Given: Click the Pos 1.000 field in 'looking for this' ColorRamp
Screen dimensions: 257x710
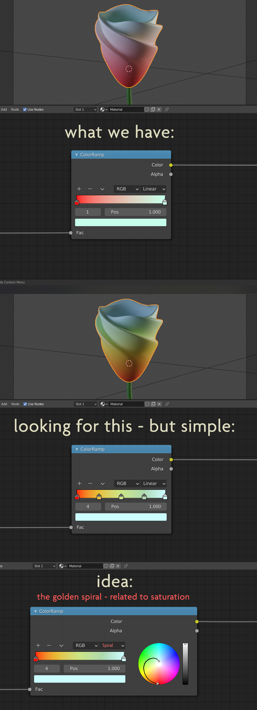Looking at the screenshot, I should pyautogui.click(x=136, y=507).
